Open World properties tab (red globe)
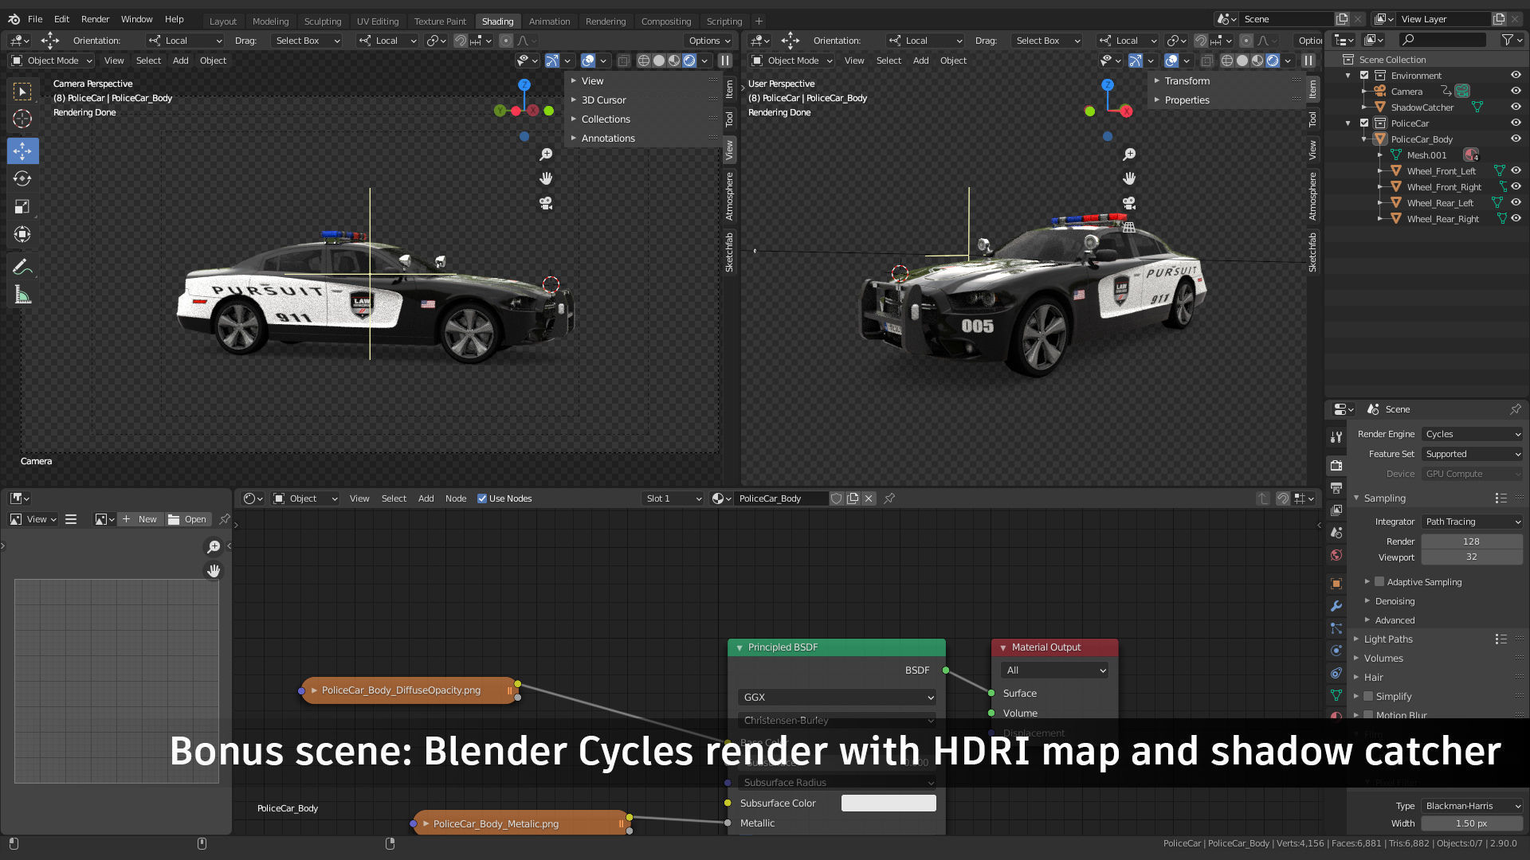This screenshot has height=860, width=1530. click(1336, 555)
